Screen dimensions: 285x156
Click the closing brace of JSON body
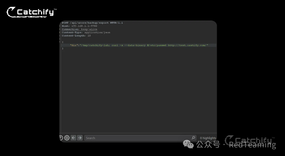tap(63, 49)
